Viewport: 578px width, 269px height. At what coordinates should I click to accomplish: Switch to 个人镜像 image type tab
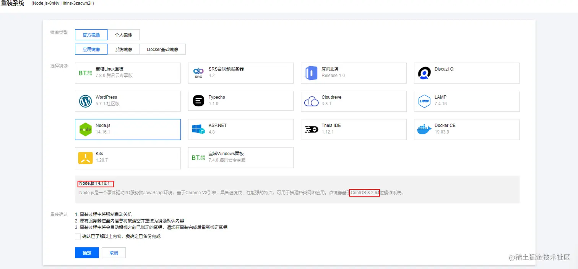[x=123, y=35]
